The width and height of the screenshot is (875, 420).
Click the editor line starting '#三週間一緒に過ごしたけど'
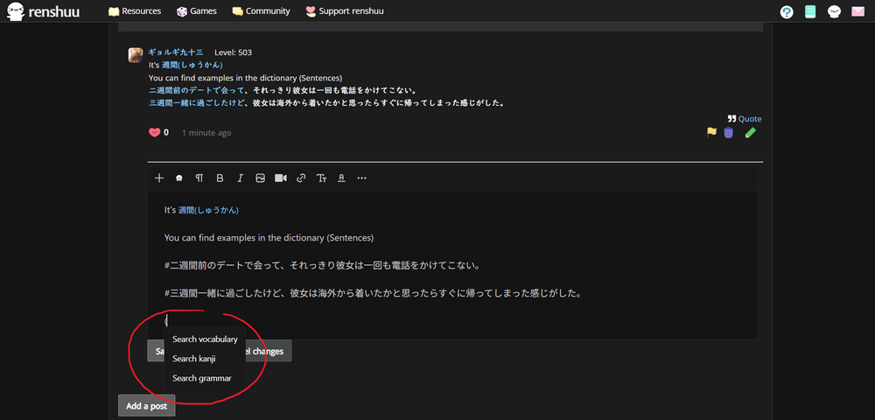coord(373,293)
